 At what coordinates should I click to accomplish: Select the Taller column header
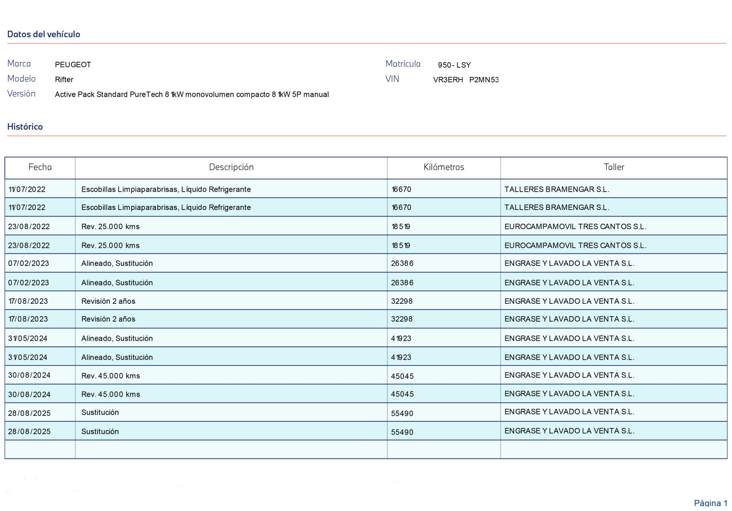pyautogui.click(x=614, y=167)
